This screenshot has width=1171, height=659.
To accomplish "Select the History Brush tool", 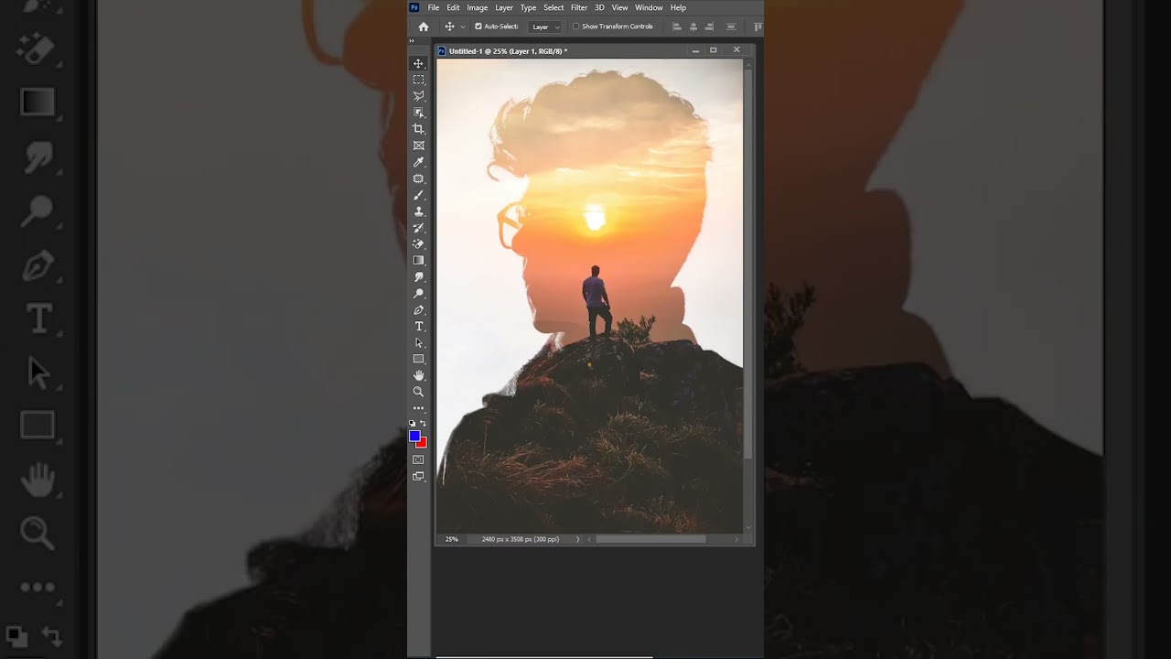I will [419, 228].
